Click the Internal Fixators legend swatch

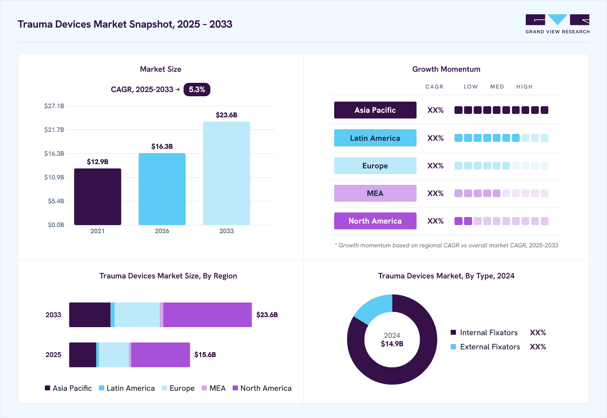pos(453,332)
